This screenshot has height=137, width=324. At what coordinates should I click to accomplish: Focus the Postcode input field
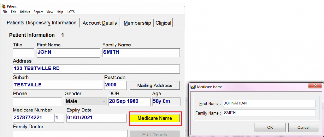115,85
